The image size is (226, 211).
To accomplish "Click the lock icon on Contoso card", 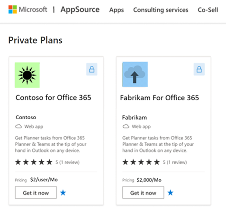I will point(92,69).
